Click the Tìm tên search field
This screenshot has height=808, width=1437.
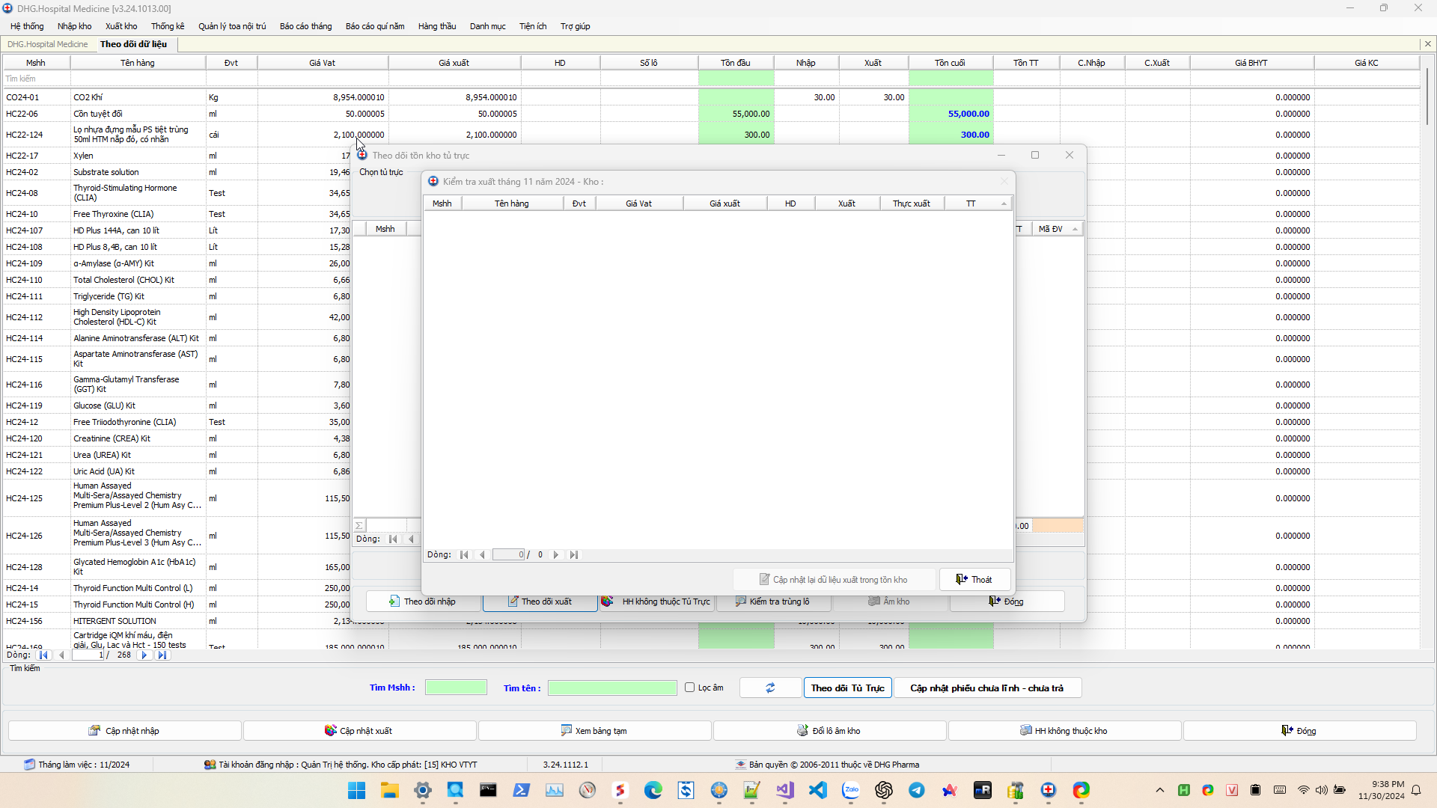pos(611,688)
